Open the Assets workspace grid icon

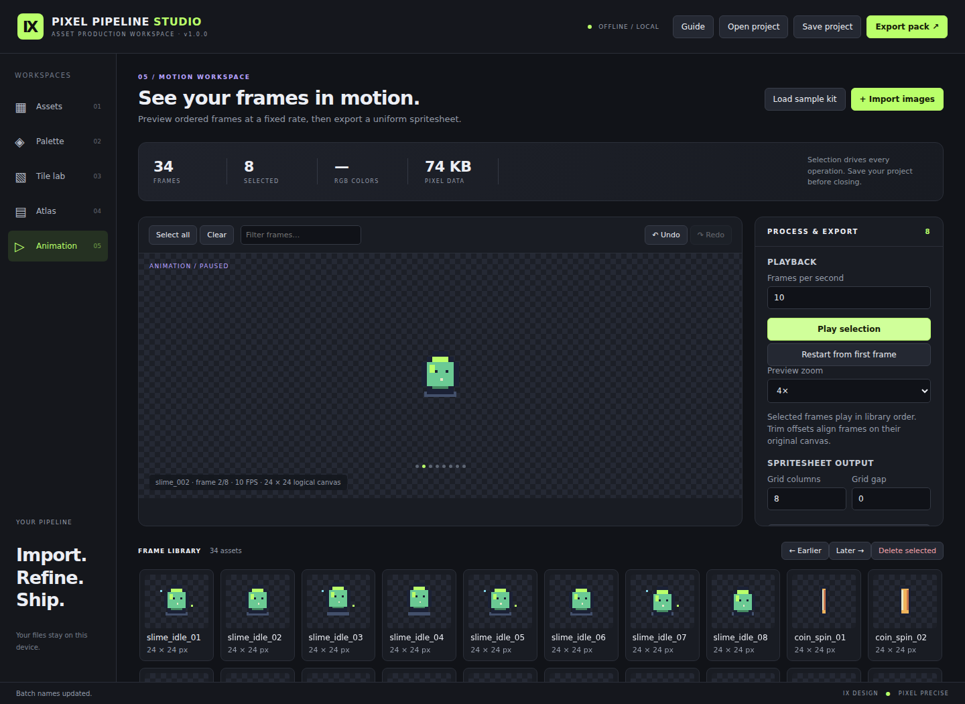point(21,107)
